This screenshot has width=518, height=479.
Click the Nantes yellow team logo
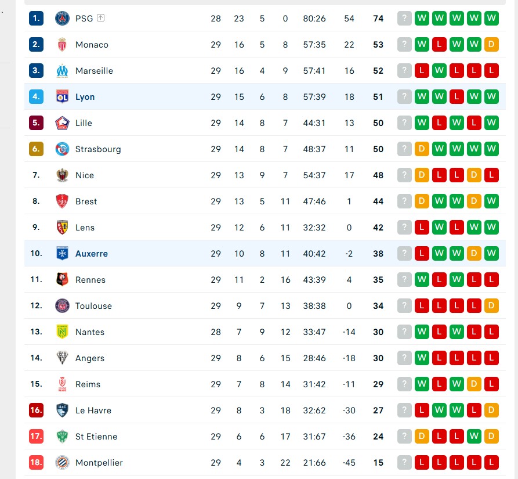[62, 332]
